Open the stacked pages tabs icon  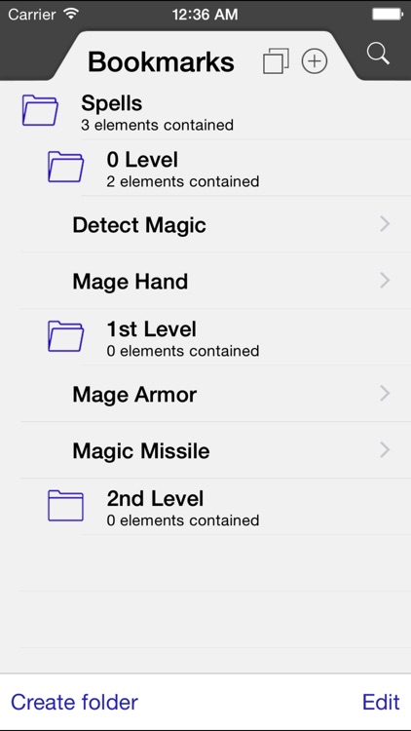coord(276,61)
